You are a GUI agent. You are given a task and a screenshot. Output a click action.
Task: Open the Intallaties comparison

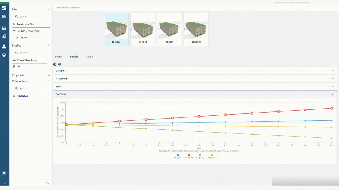(x=23, y=96)
